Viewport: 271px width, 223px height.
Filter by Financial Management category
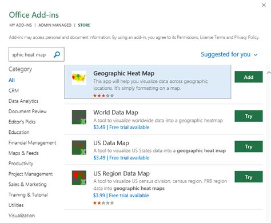point(33,142)
